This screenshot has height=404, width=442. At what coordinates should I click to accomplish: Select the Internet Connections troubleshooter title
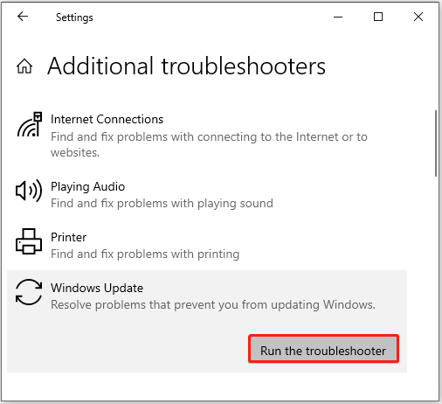click(107, 119)
